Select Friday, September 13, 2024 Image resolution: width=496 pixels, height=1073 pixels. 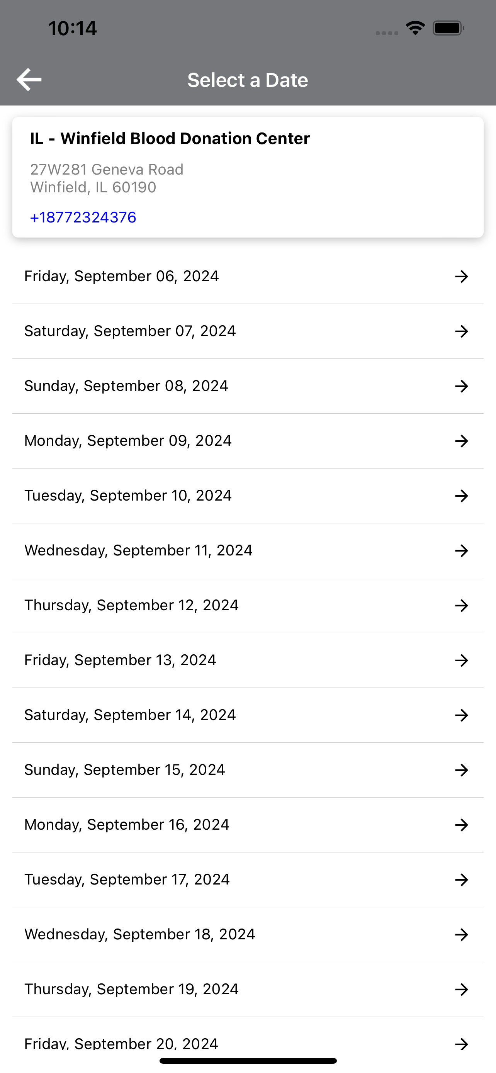(x=248, y=660)
